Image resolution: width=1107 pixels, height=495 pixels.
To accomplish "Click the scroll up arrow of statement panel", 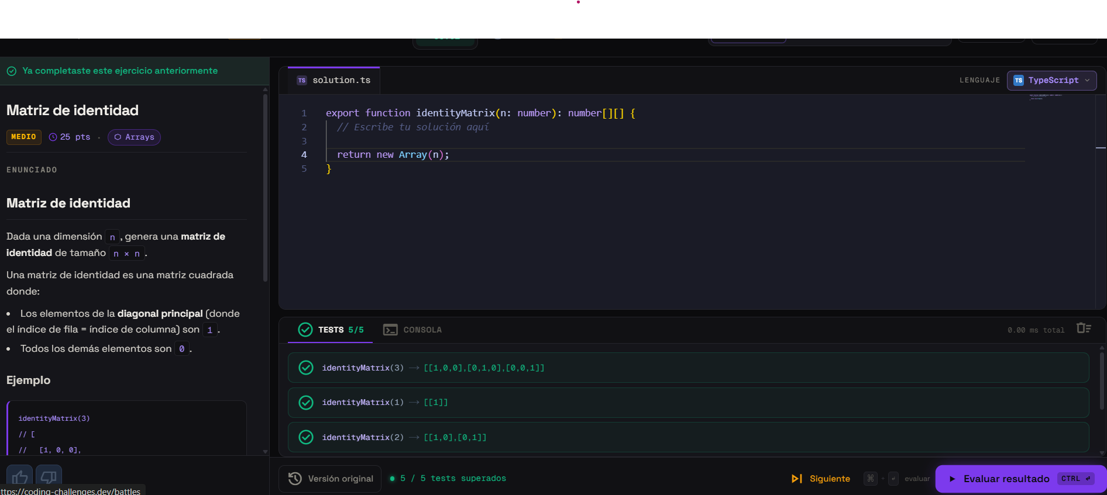I will tap(265, 89).
